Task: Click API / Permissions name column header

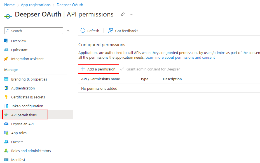Action: point(100,79)
